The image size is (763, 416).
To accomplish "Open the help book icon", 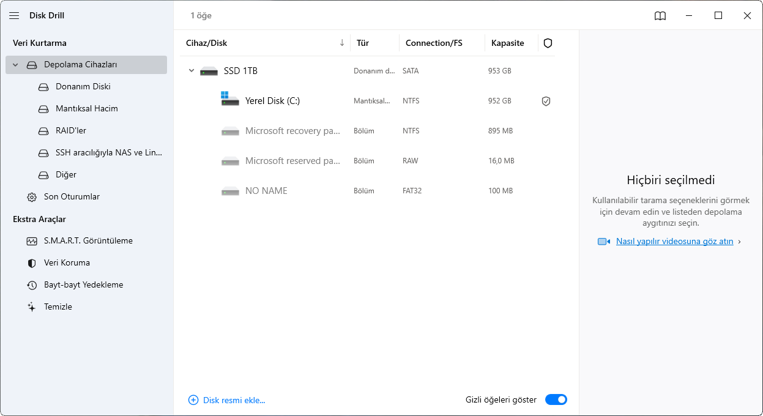I will coord(660,16).
